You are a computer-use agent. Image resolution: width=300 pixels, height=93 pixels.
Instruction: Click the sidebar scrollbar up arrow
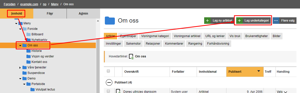[98, 21]
